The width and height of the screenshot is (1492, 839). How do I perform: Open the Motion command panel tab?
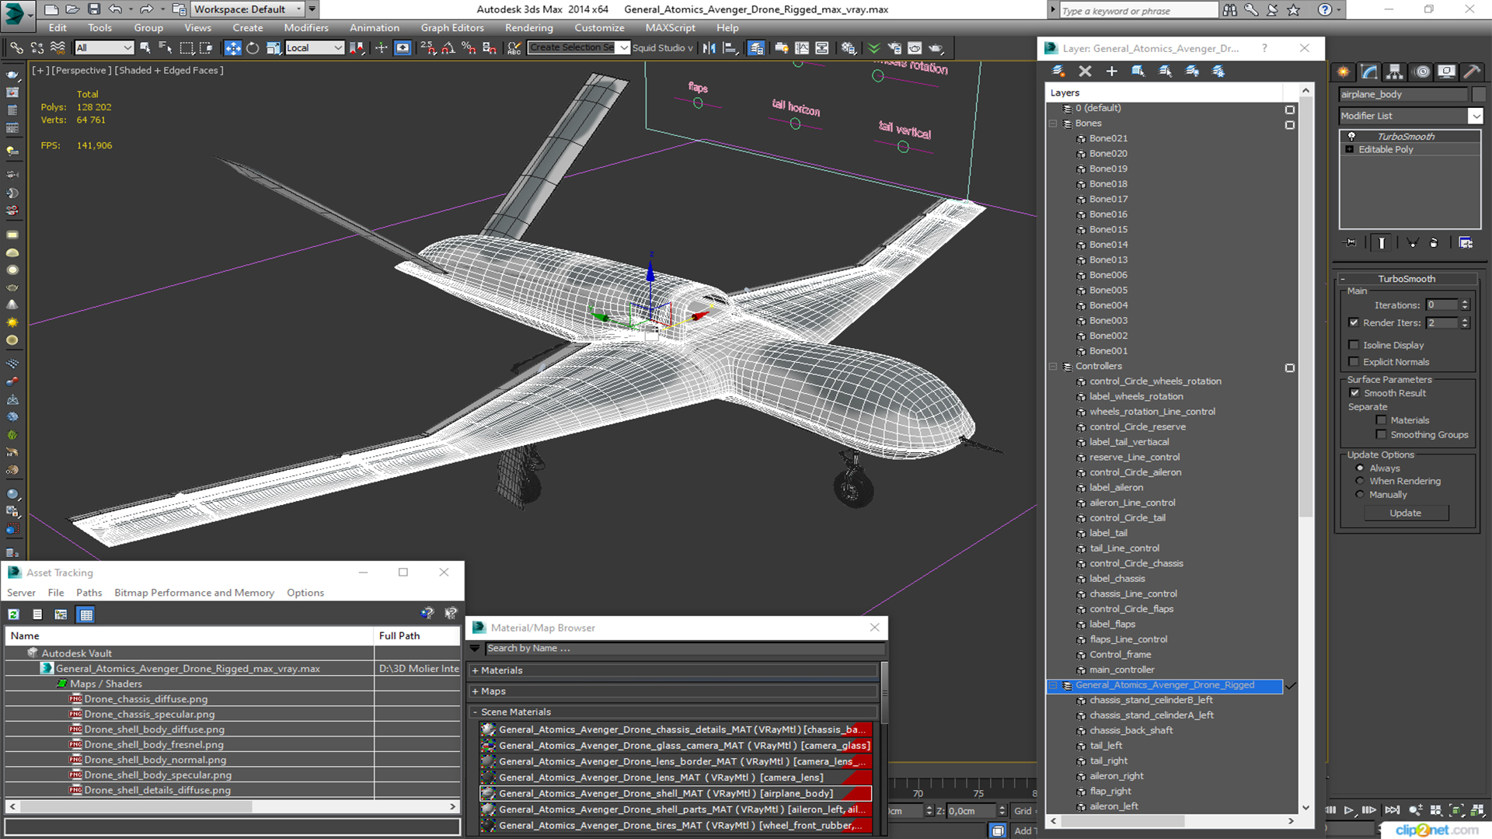[x=1422, y=71]
